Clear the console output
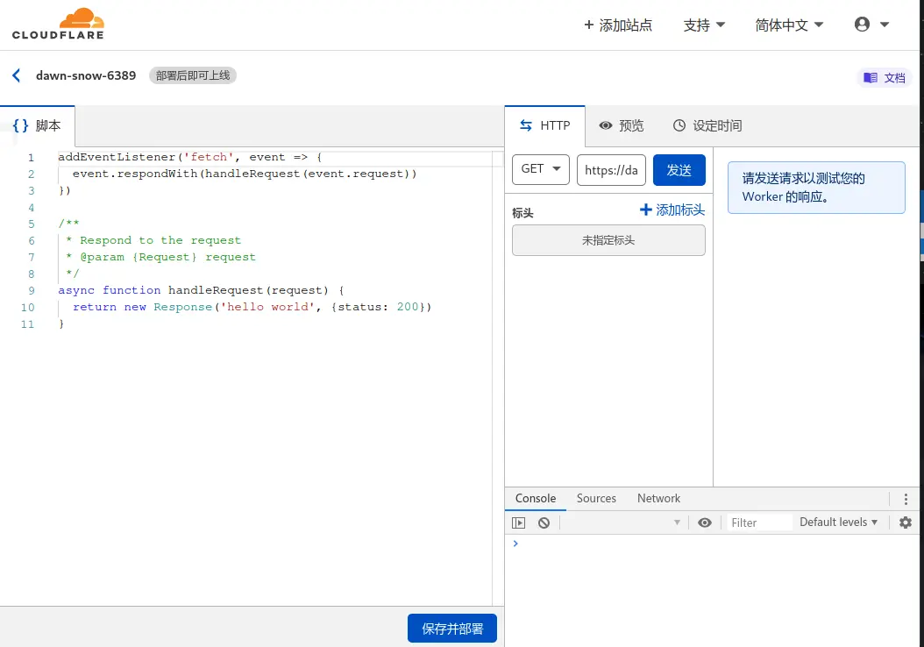Viewport: 924px width, 647px height. pos(544,523)
